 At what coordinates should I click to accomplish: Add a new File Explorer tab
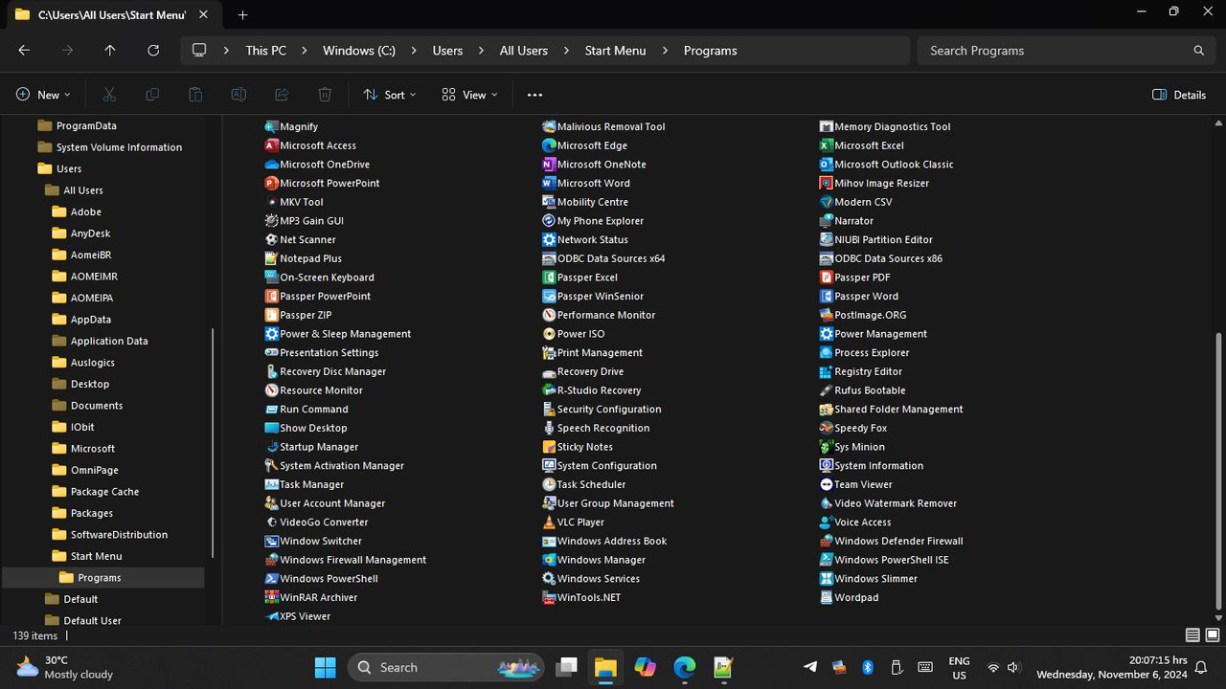pos(242,14)
